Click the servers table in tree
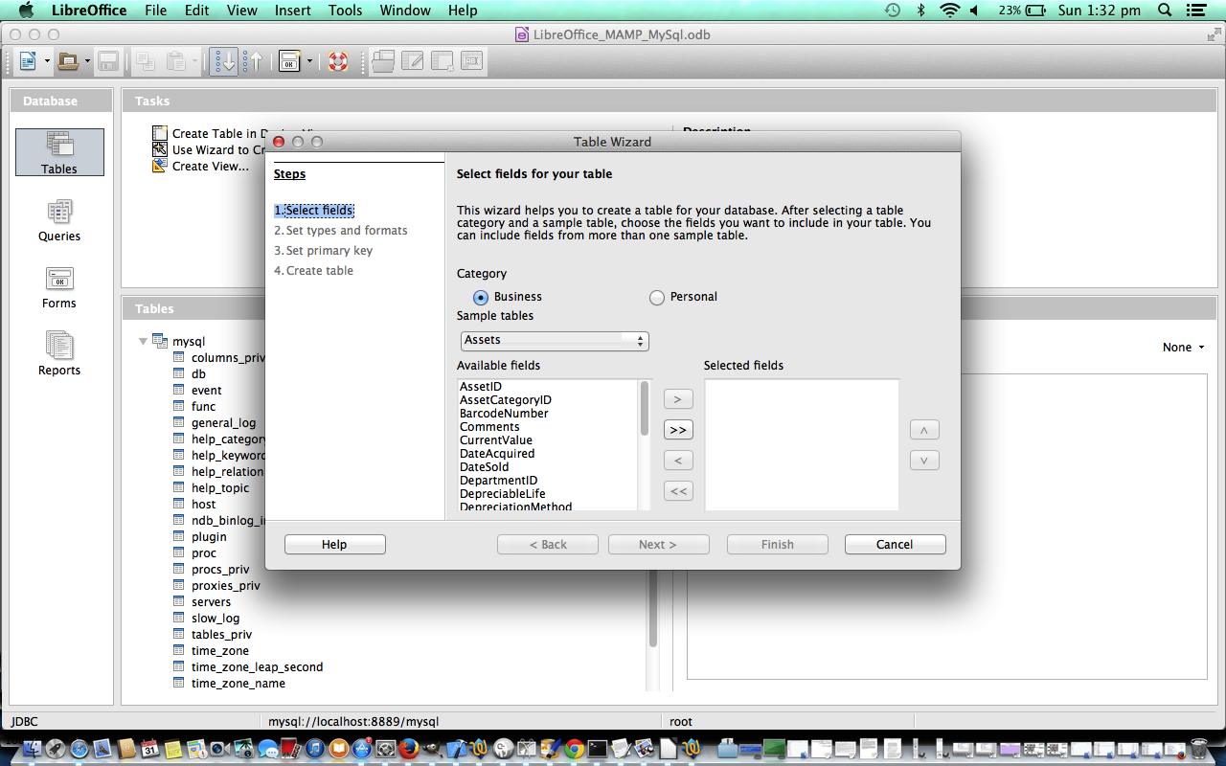The height and width of the screenshot is (766, 1226). click(x=211, y=602)
